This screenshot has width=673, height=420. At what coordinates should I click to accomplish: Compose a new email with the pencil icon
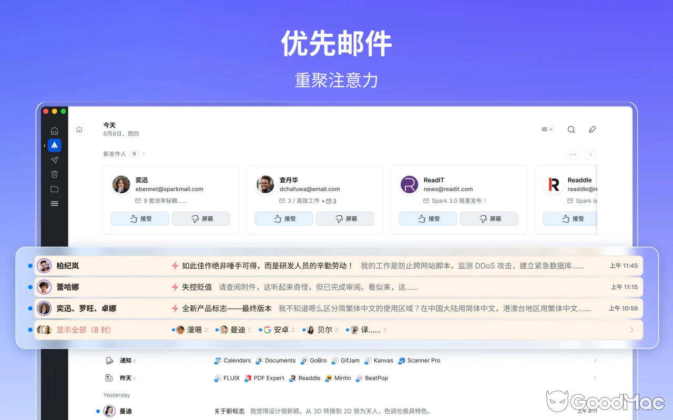pos(592,129)
